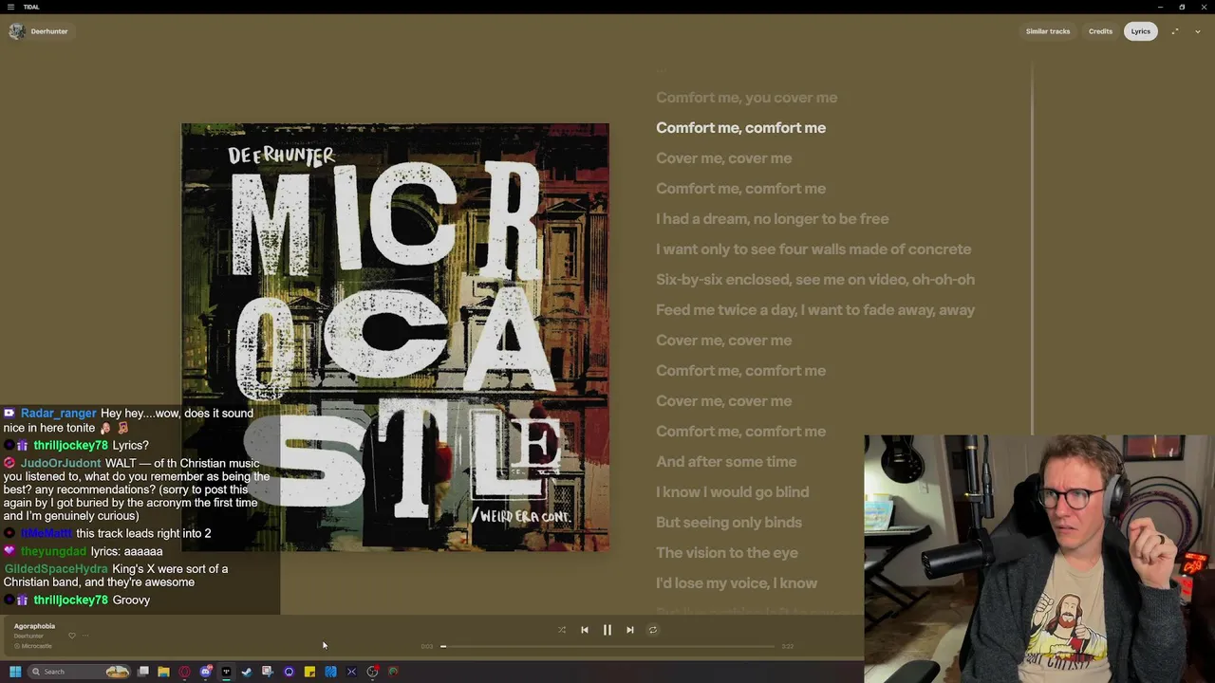Jump to lyric 'Six-by-six enclosed, see me on video'
The height and width of the screenshot is (683, 1215).
[815, 280]
